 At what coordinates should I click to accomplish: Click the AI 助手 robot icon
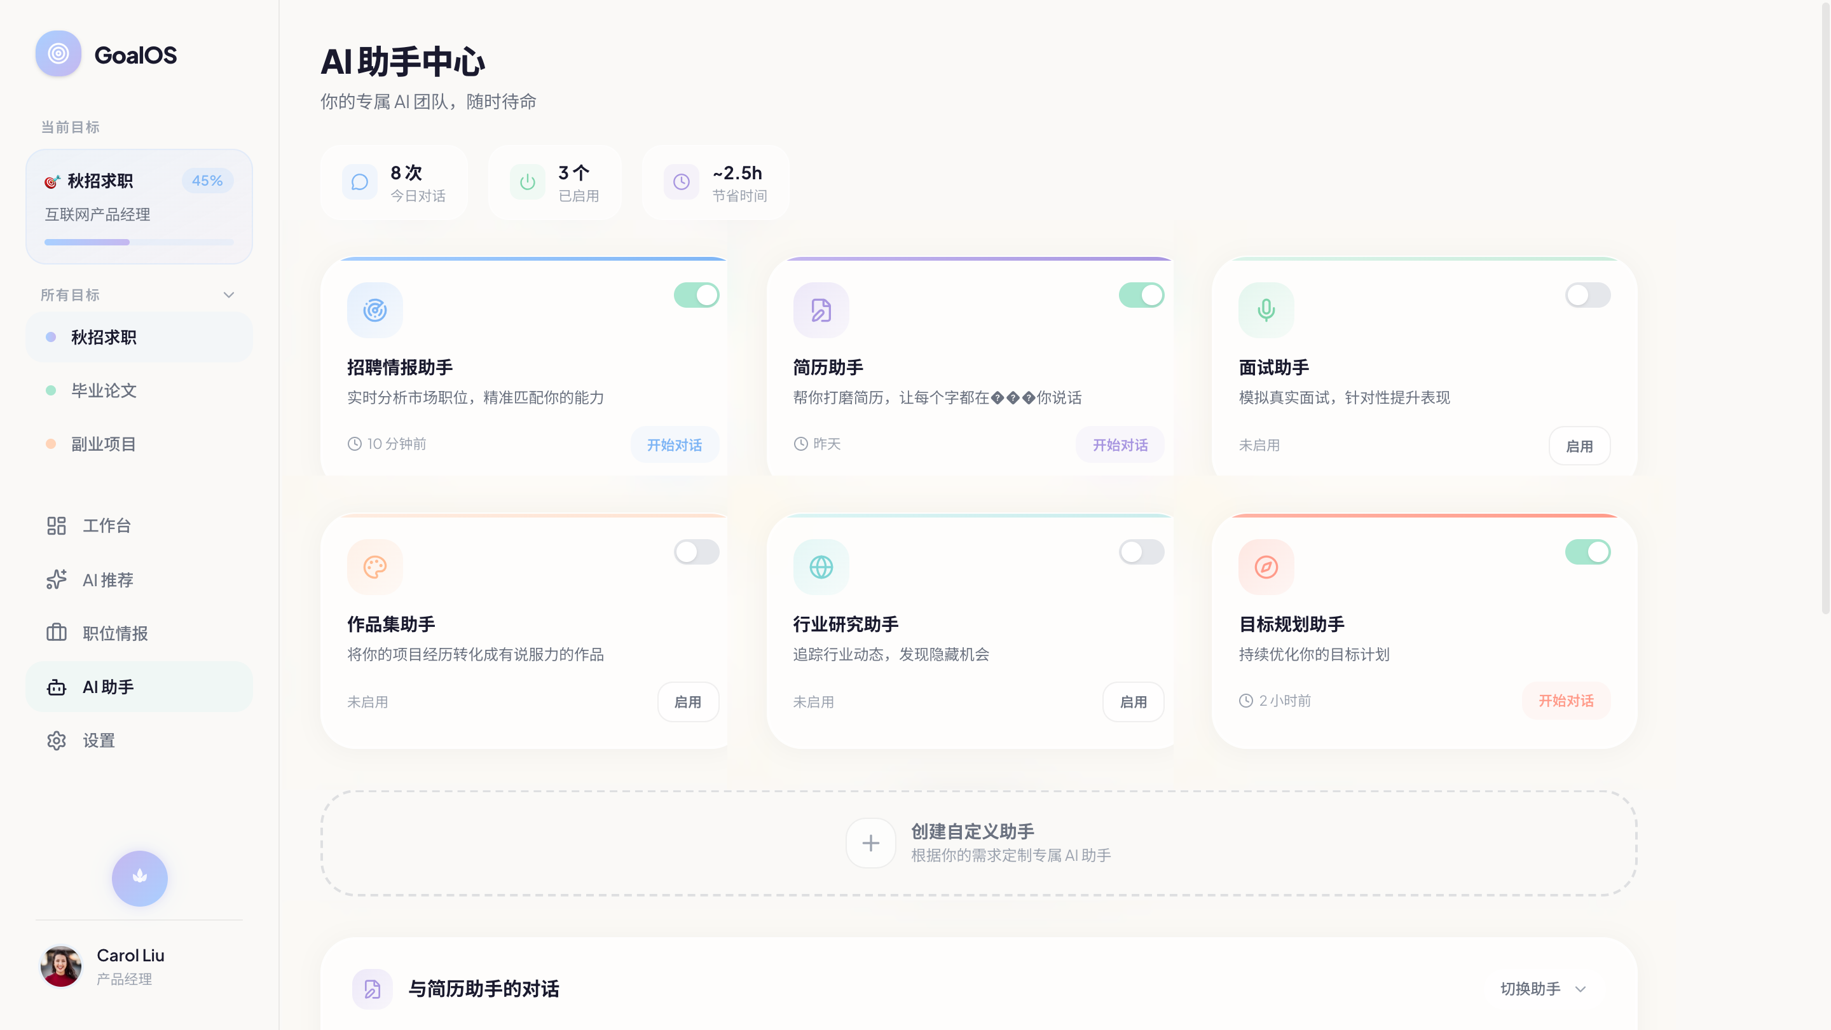pyautogui.click(x=56, y=687)
